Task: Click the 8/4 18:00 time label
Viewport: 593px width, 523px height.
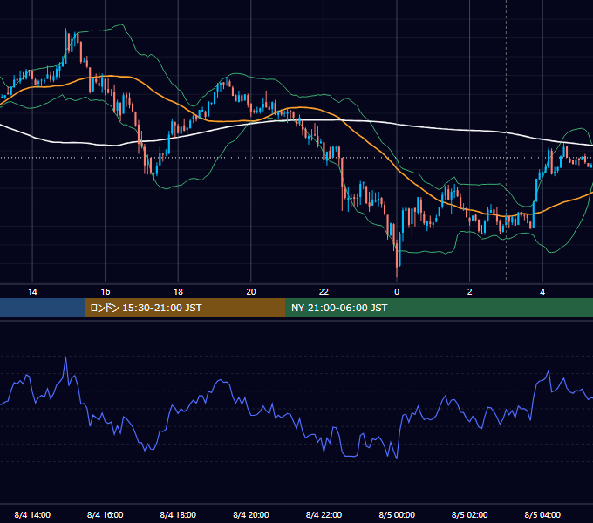Action: [x=178, y=514]
